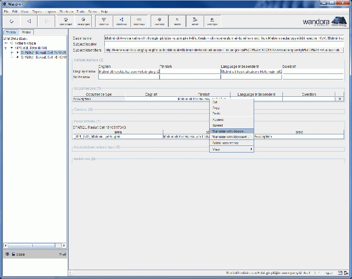Click the save project toolbar icon
The image size is (352, 279).
[x=83, y=21]
